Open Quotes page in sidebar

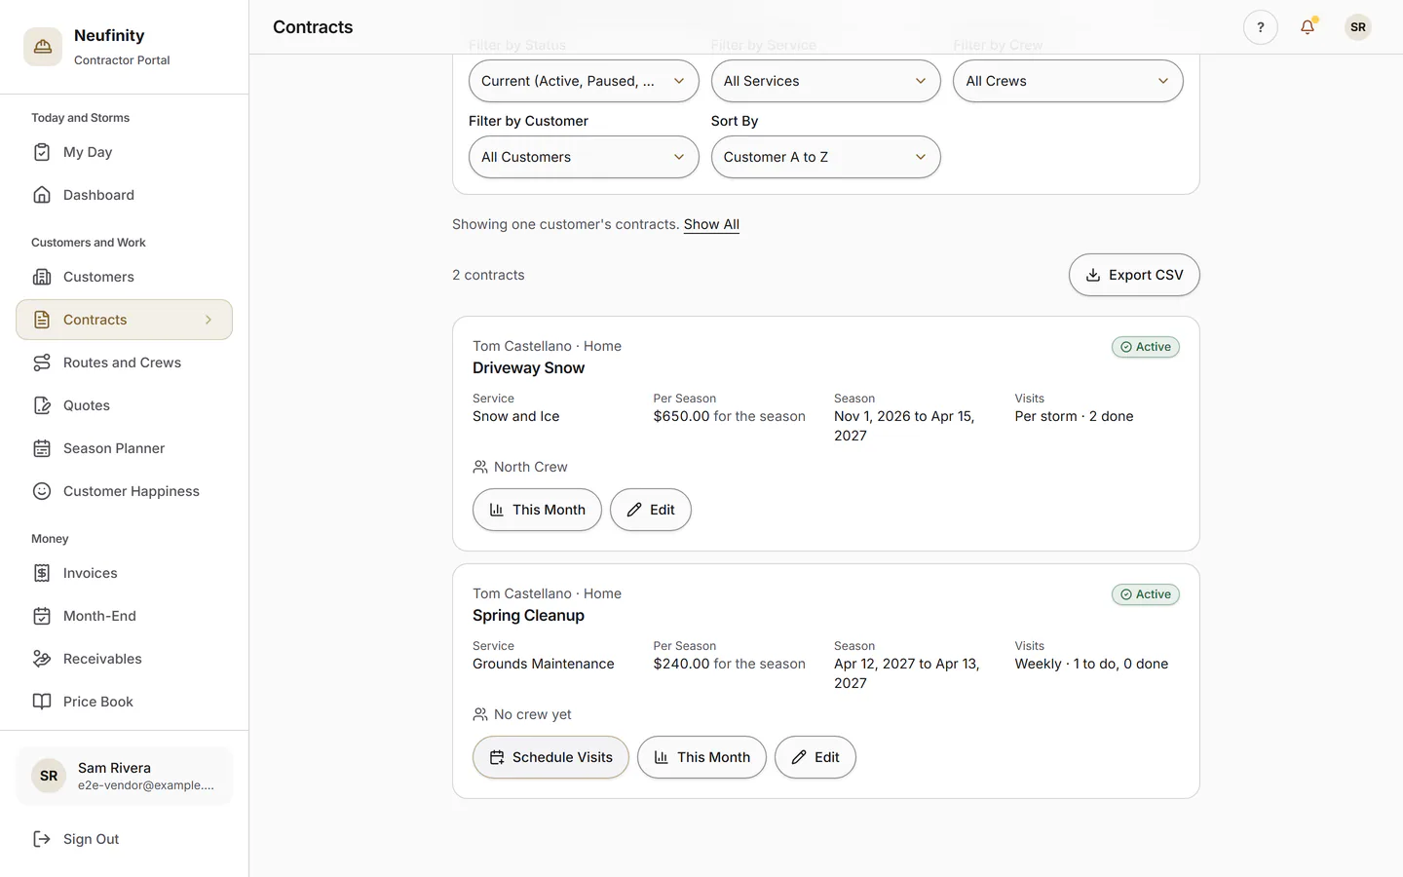tap(124, 405)
